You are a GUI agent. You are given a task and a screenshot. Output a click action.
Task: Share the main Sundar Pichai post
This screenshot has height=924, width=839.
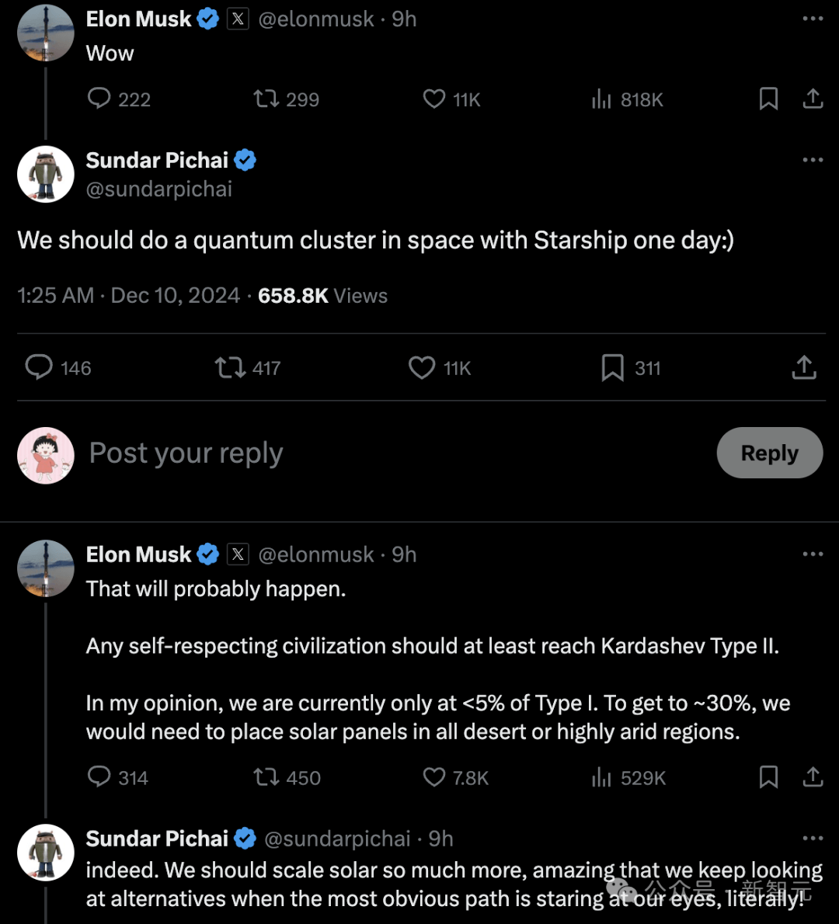[x=804, y=367]
